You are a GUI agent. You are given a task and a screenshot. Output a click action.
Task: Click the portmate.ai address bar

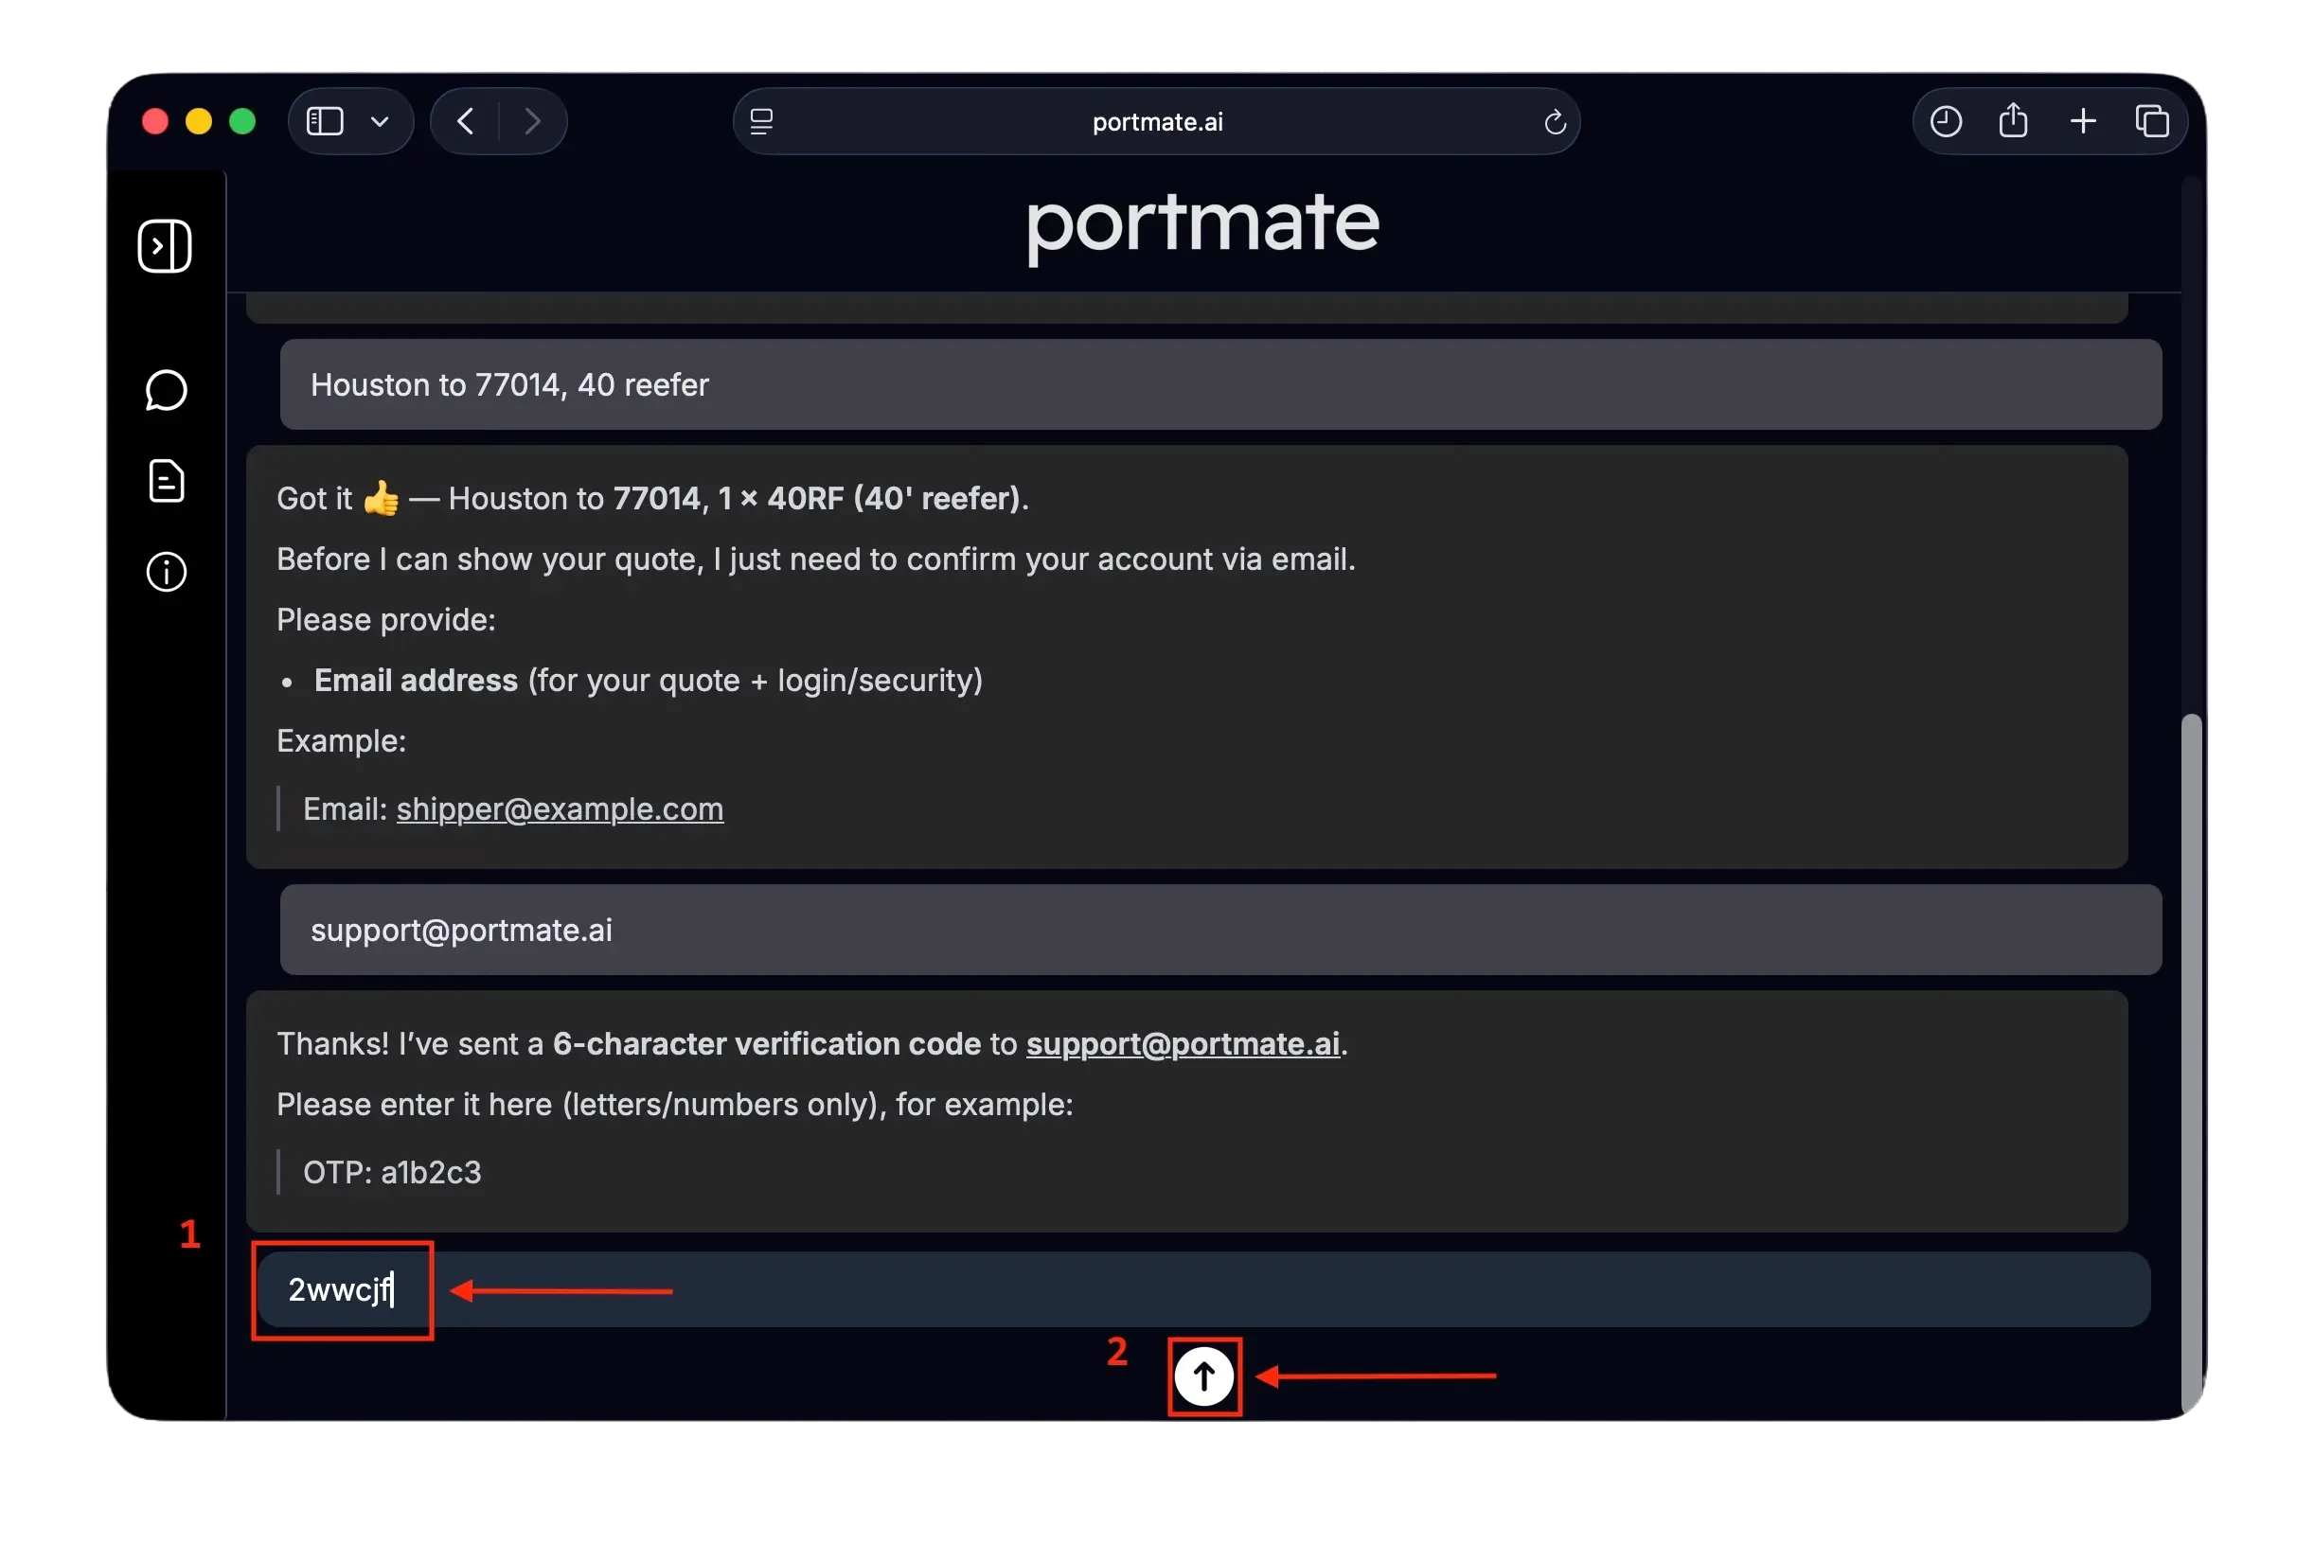point(1156,121)
